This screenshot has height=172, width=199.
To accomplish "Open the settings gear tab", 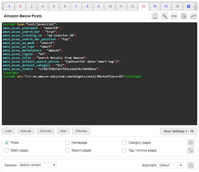I will [x=189, y=6].
